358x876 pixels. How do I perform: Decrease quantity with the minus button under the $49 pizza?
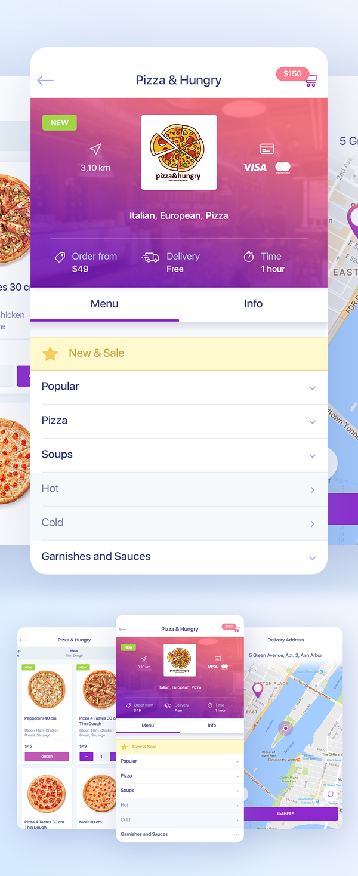[86, 757]
